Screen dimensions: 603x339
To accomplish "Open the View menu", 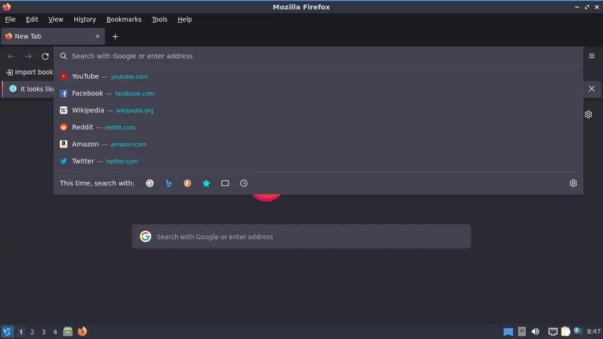I will 56,19.
